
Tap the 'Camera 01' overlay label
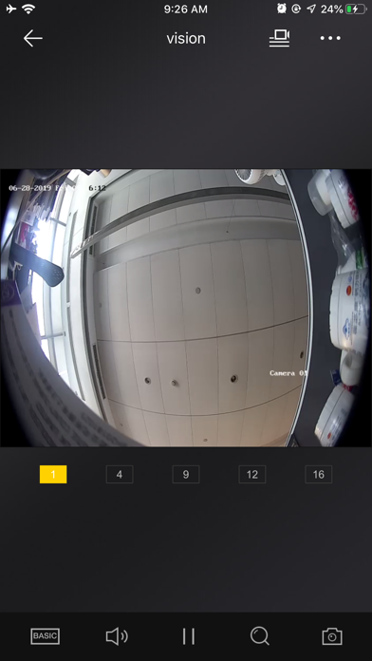pyautogui.click(x=288, y=373)
